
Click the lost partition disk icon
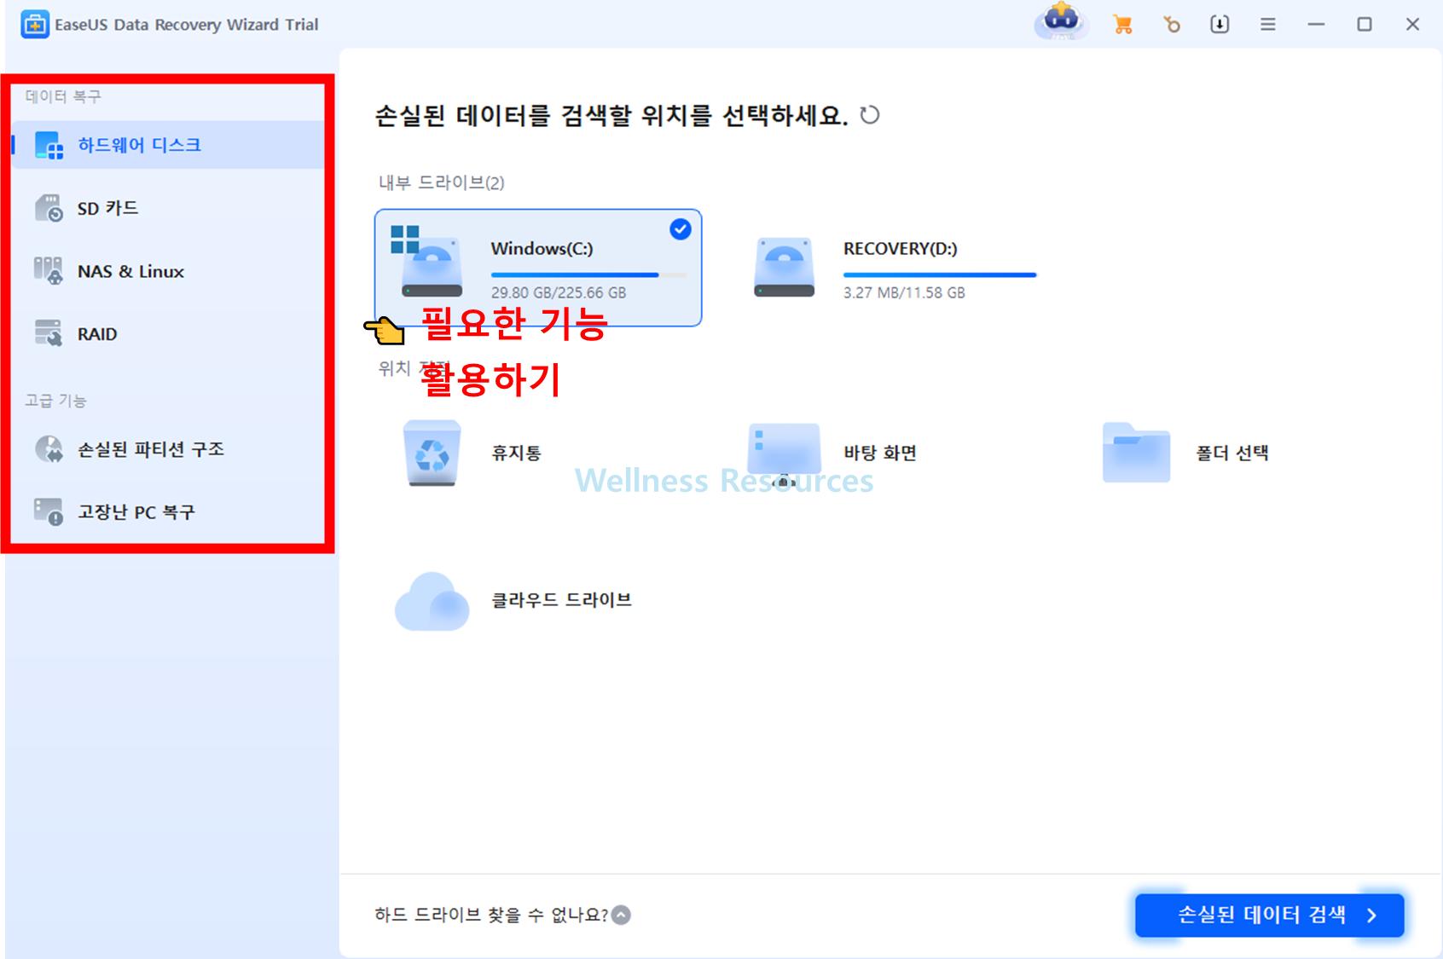click(49, 449)
